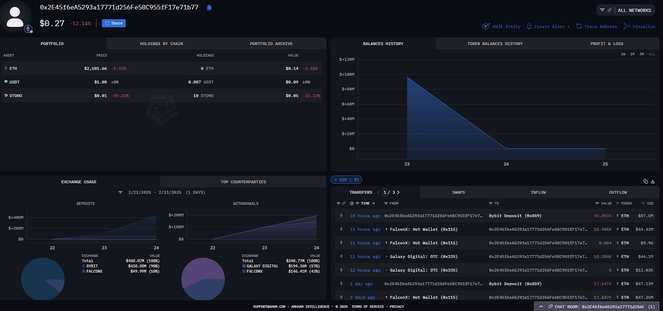Switch to Holdings By Chain tab
This screenshot has height=311, width=663.
(161, 44)
